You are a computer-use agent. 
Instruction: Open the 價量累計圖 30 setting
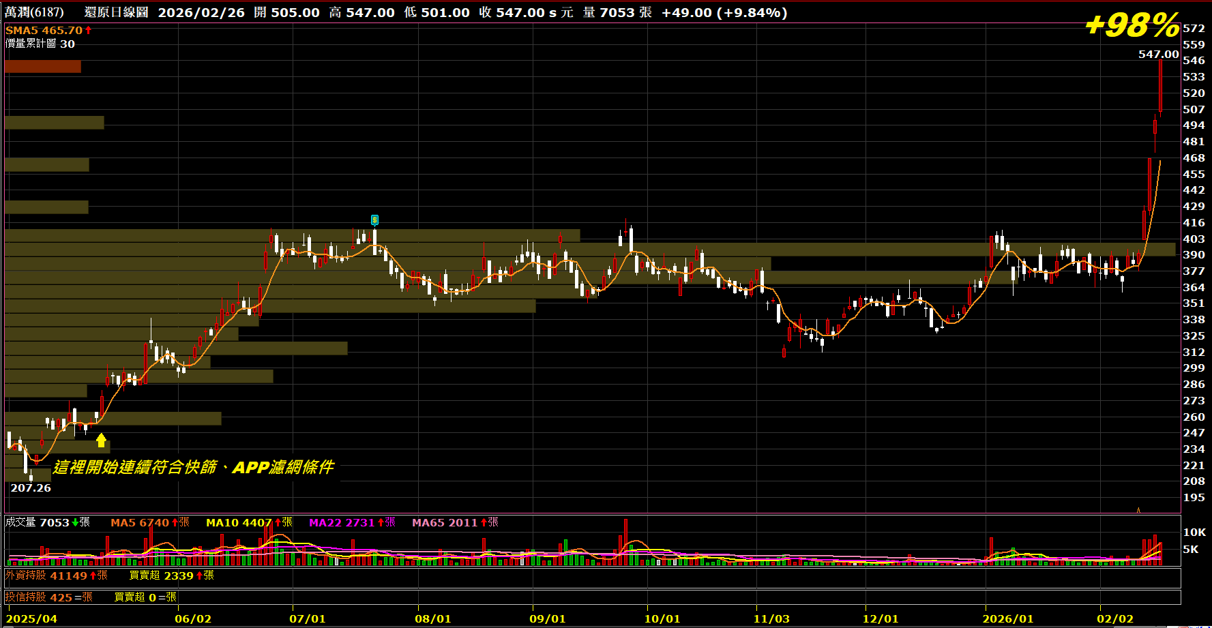pos(40,44)
